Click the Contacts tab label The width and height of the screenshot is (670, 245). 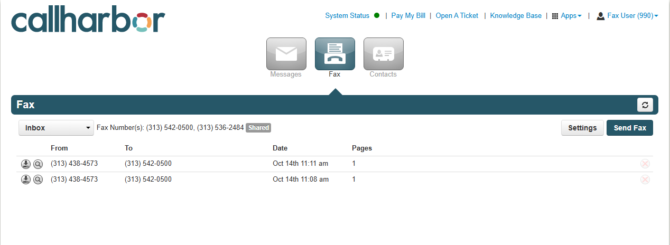pyautogui.click(x=383, y=74)
